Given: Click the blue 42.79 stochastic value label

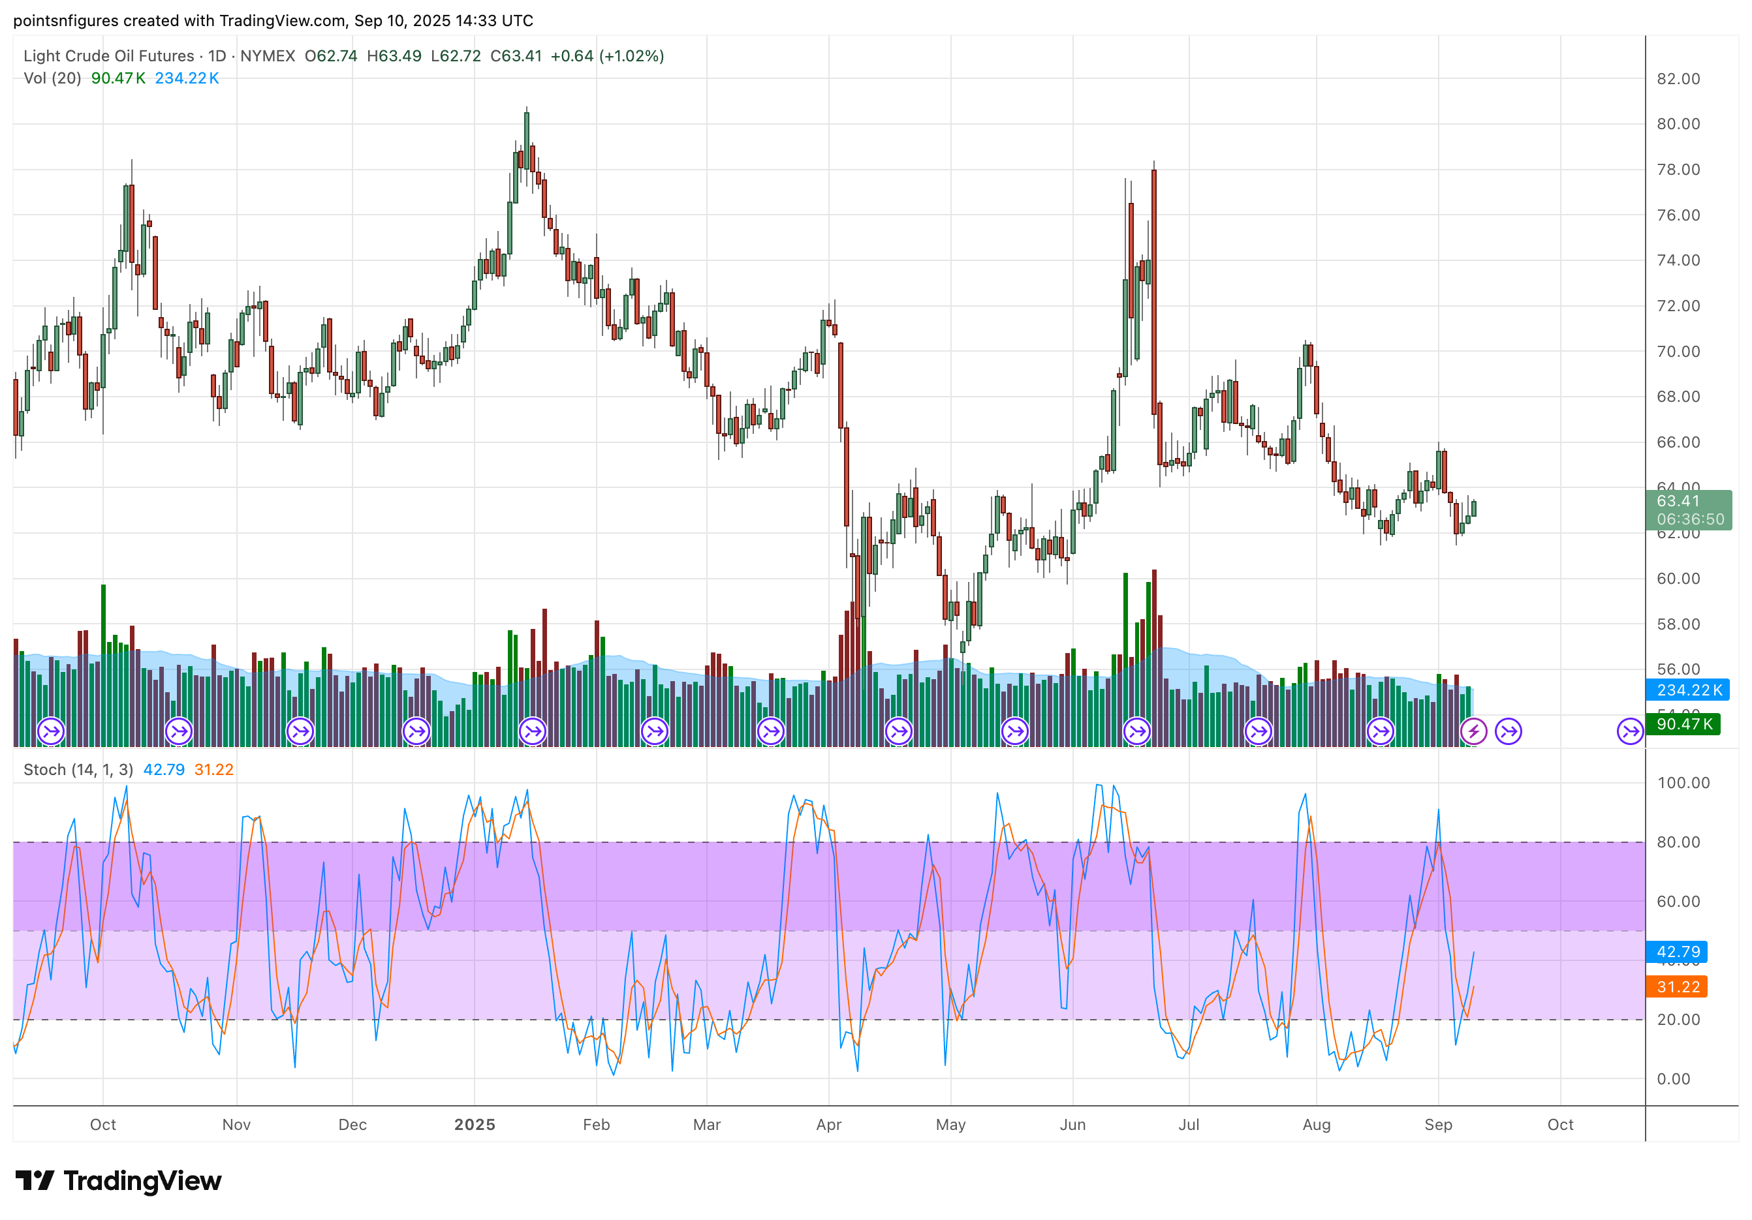Looking at the screenshot, I should click(x=1676, y=952).
